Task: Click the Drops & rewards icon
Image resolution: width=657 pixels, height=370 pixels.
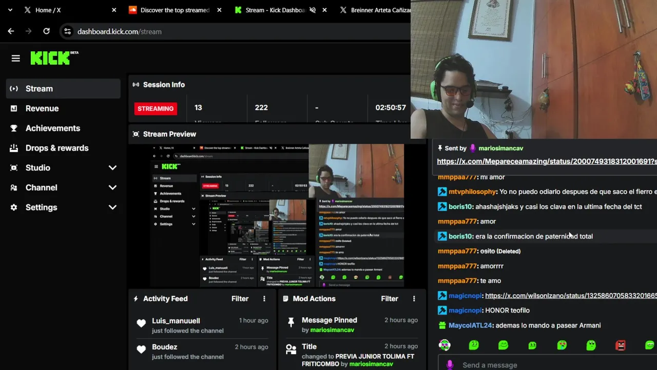Action: [x=14, y=148]
